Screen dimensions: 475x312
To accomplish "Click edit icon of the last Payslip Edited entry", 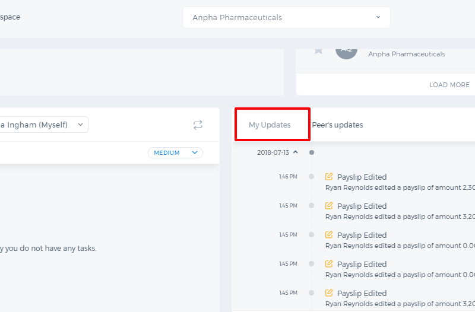I will 329,292.
